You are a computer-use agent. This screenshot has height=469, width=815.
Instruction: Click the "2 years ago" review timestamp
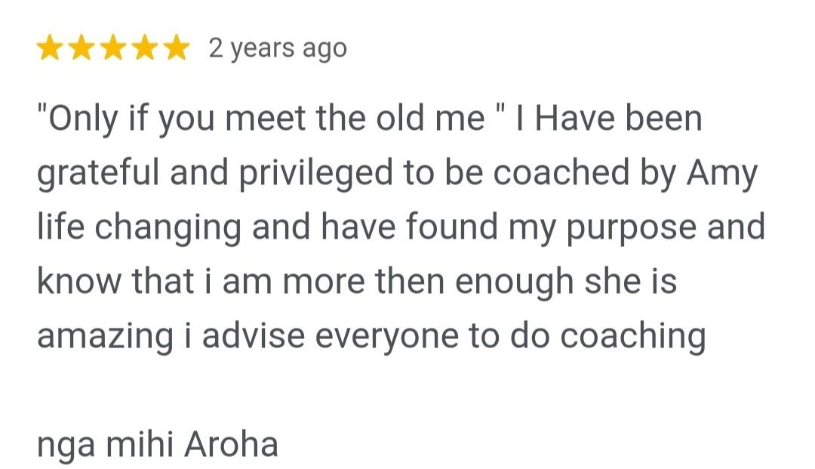[x=278, y=49]
